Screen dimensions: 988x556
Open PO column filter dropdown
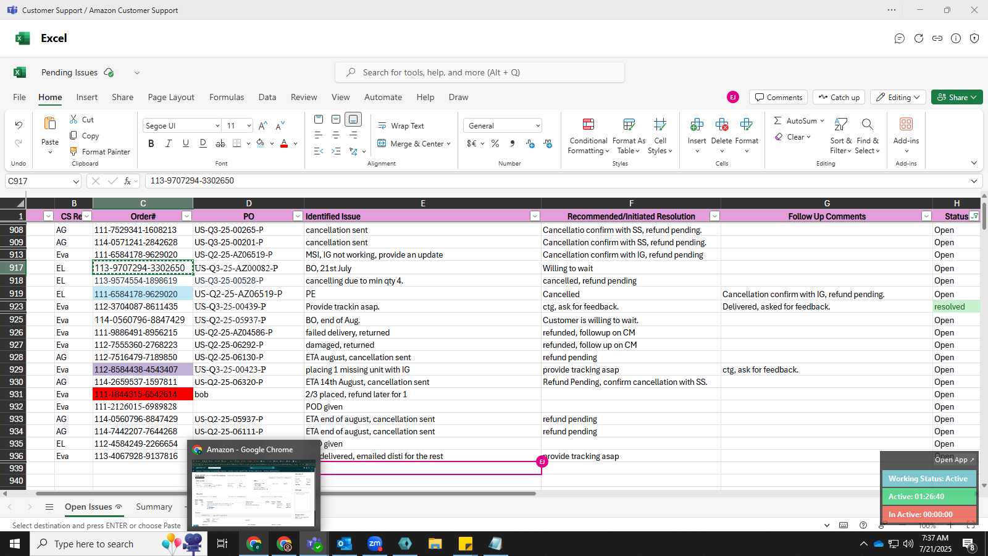(x=298, y=216)
